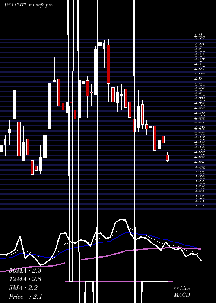Click the '<<Live MACD' label
This screenshot has height=303, width=216.
tap(182, 292)
